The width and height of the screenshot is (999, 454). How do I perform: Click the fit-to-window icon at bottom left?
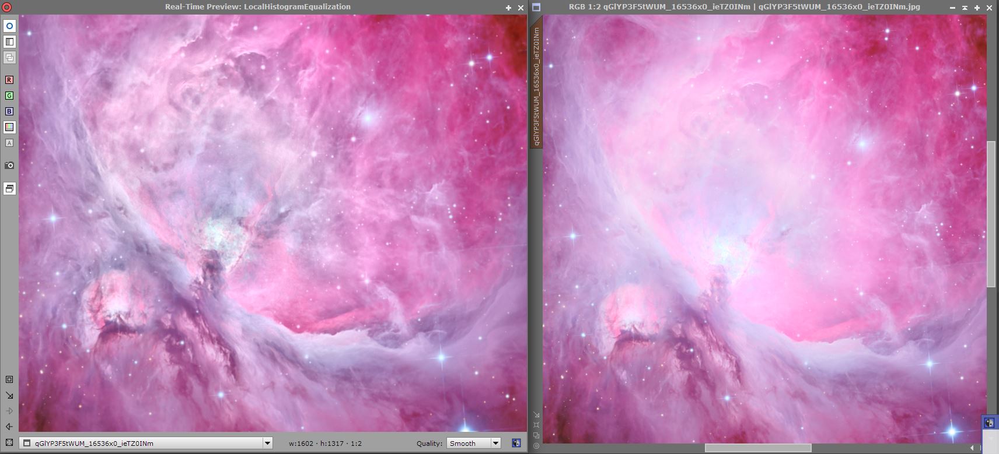[9, 443]
